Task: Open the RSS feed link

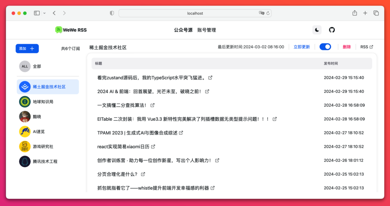Action: pos(367,47)
